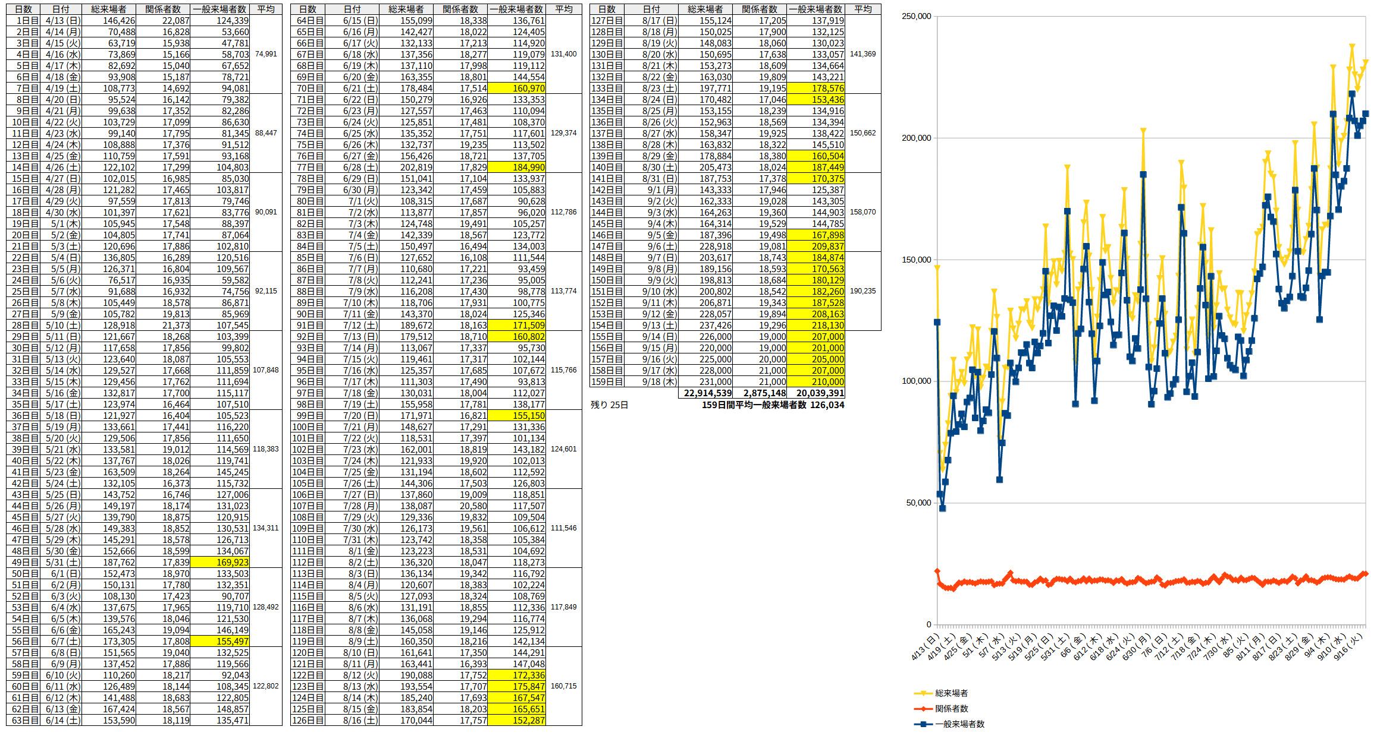
Task: Click the staff count cell 21,373
Action: coord(164,326)
